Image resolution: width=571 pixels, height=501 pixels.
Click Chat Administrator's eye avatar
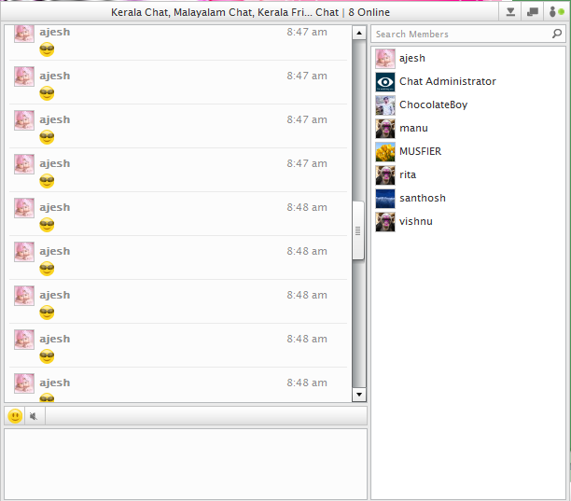point(385,82)
